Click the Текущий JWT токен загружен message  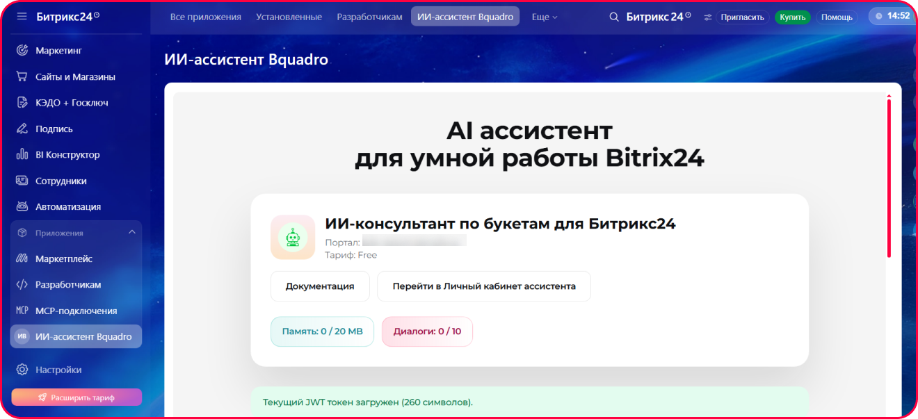click(368, 402)
